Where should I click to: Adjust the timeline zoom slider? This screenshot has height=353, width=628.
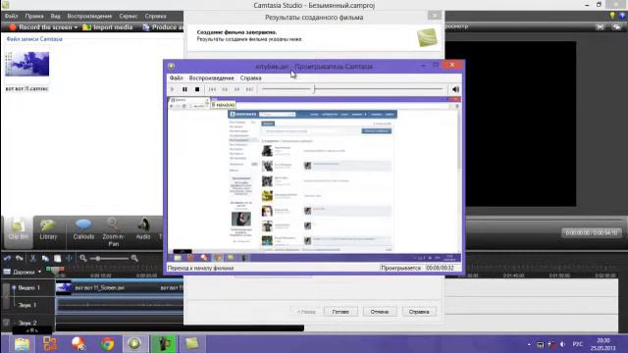(x=98, y=259)
